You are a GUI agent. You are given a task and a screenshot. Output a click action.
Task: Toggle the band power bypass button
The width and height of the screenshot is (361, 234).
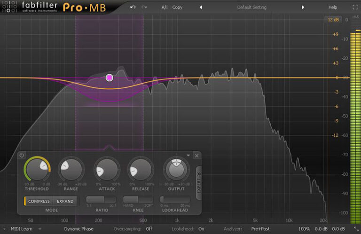click(x=22, y=156)
